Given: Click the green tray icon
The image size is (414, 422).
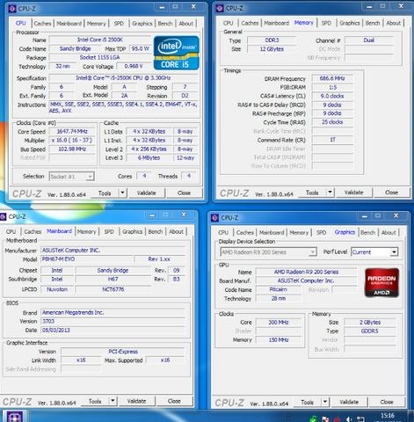Looking at the screenshot, I should (x=314, y=419).
